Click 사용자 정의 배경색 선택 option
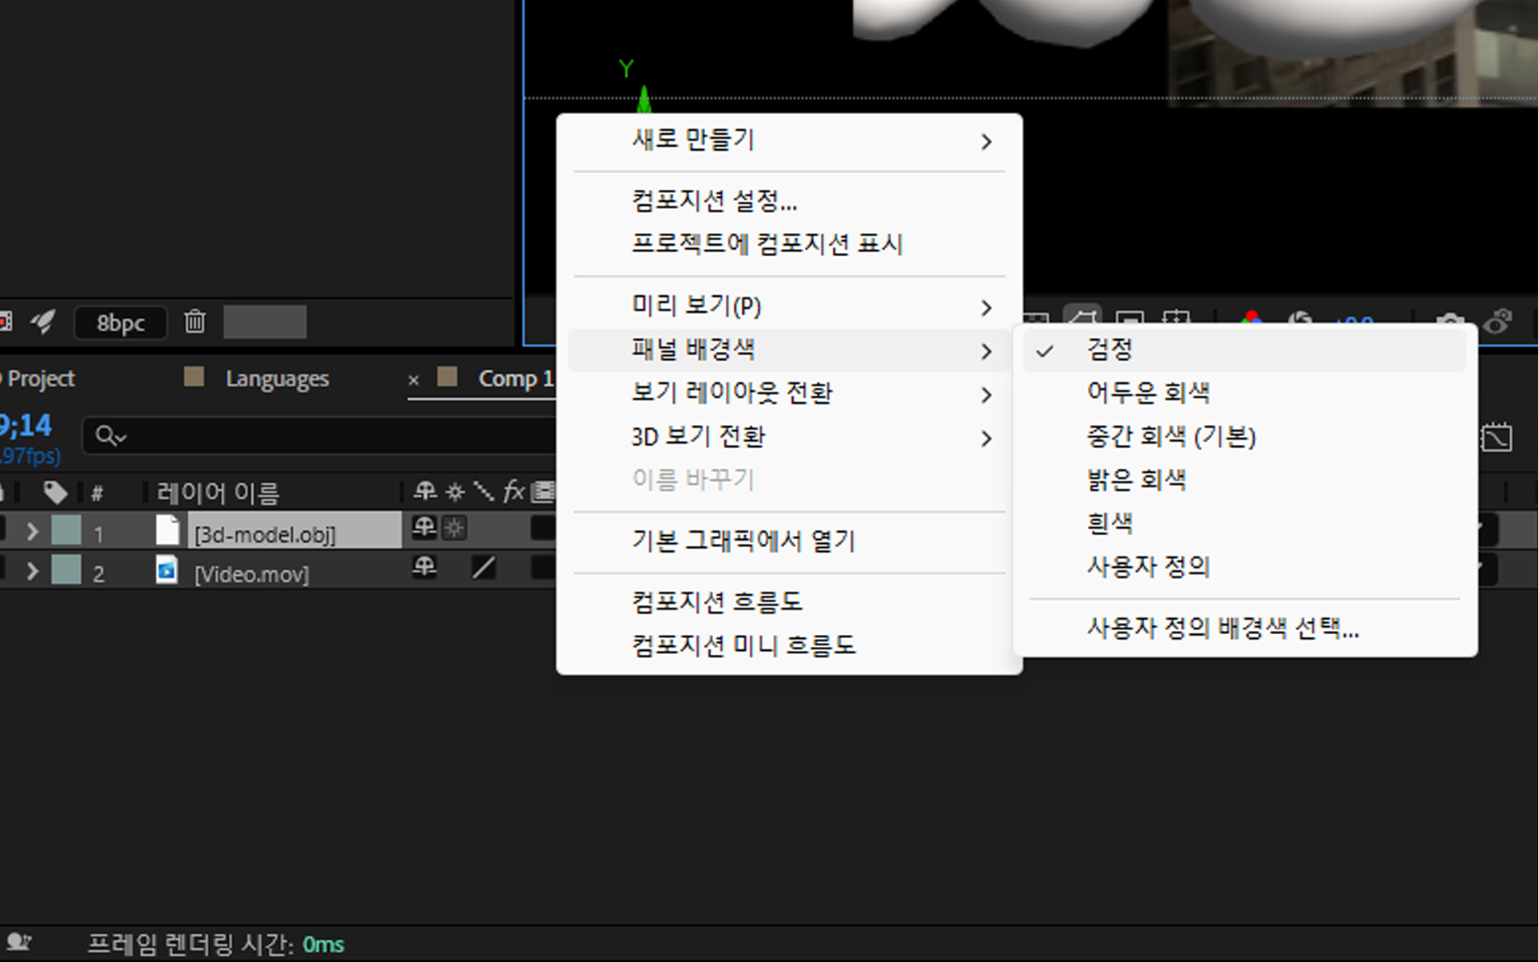The image size is (1538, 962). point(1220,627)
